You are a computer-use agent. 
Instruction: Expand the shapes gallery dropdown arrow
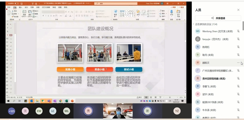(135, 16)
